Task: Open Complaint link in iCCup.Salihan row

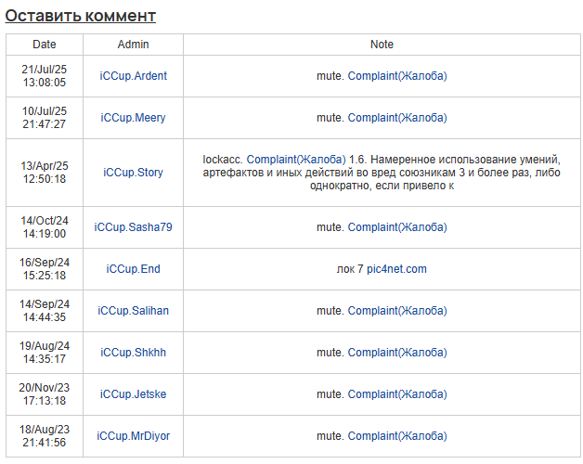Action: 397,311
